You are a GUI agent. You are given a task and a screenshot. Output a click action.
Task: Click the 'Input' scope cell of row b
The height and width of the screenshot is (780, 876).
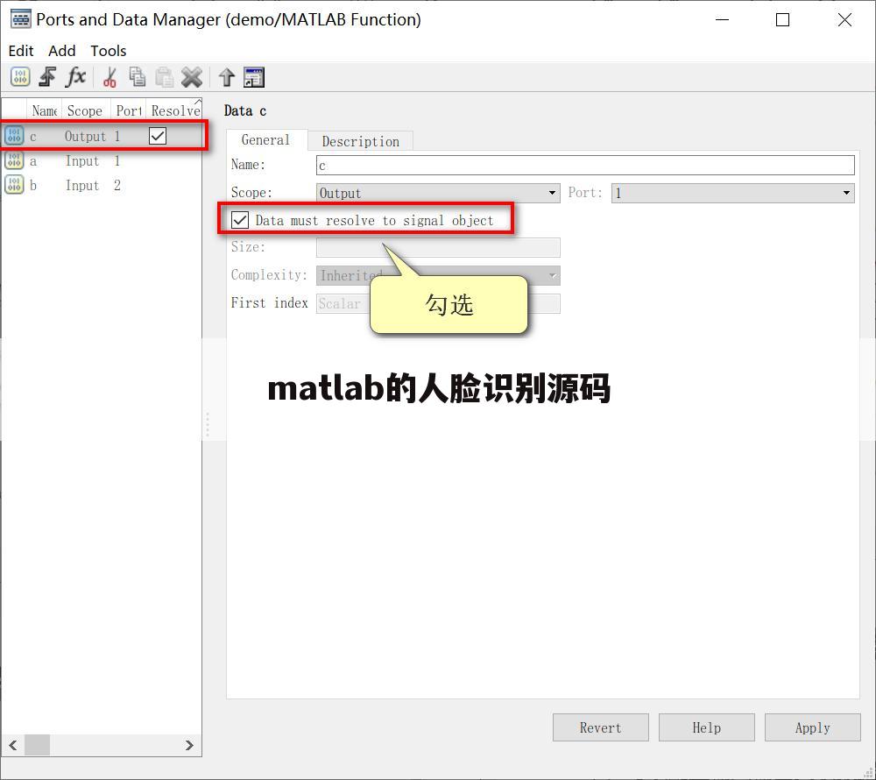[82, 185]
